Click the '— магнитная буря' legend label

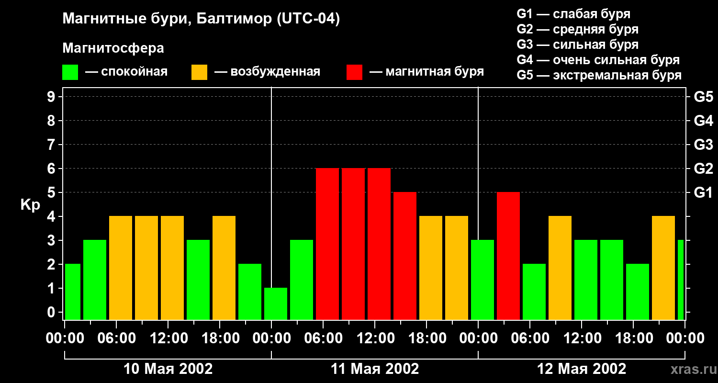427,72
